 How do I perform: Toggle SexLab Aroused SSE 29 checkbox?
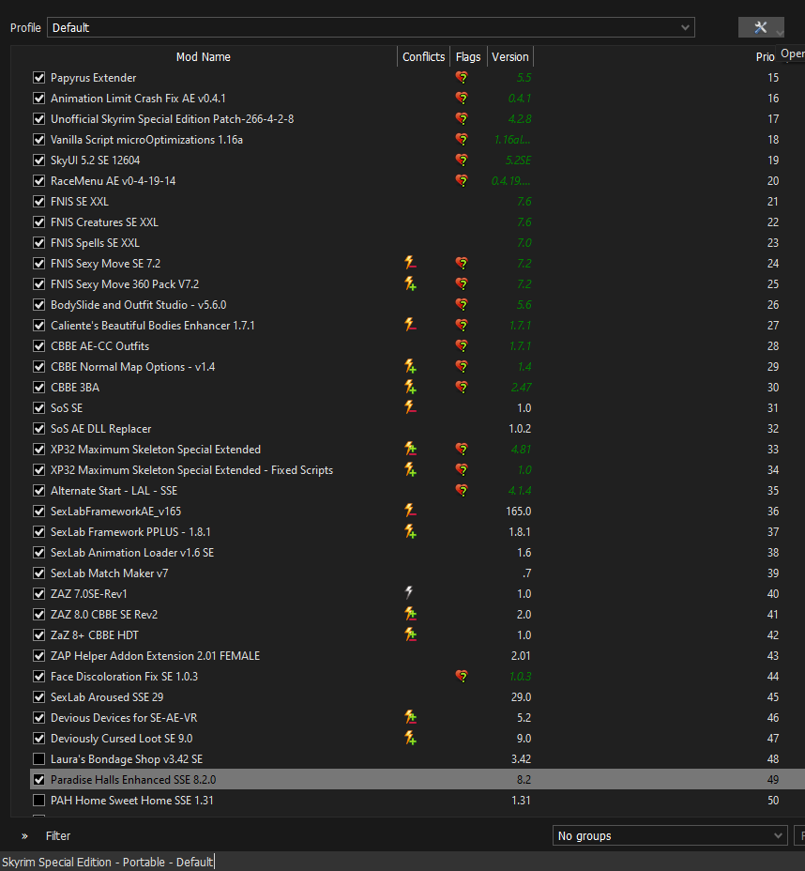(38, 697)
